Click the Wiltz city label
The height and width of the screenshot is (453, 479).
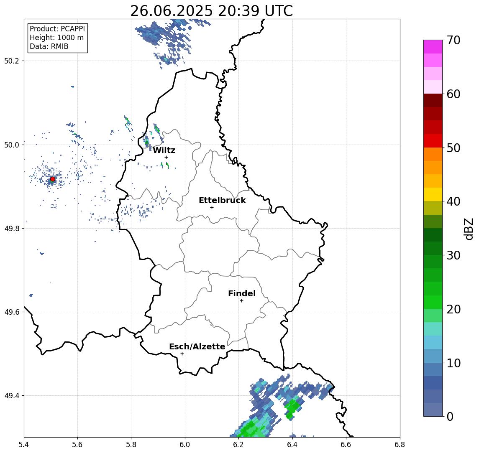[x=164, y=150]
